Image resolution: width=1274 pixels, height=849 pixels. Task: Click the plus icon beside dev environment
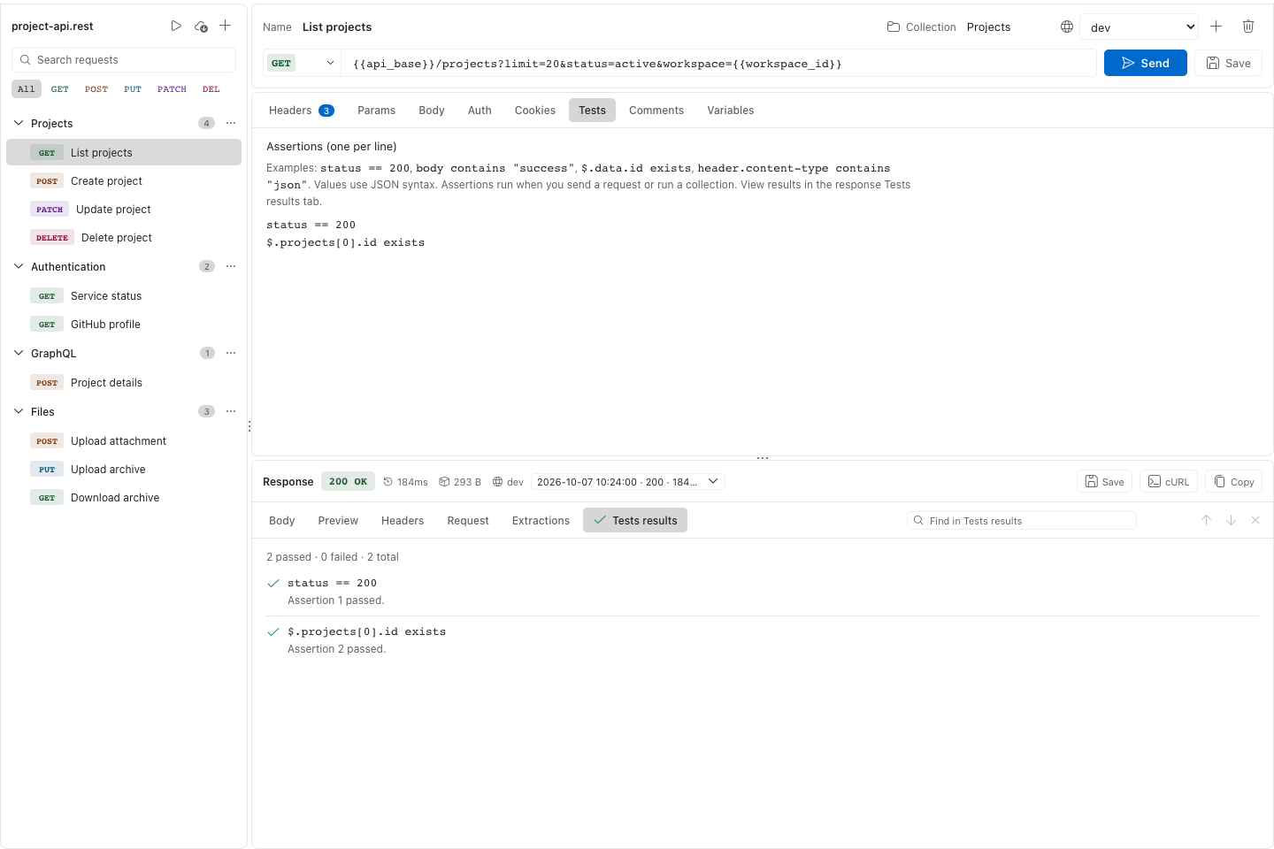click(x=1216, y=27)
